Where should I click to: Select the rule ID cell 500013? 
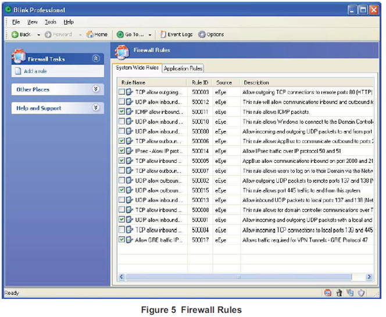click(x=201, y=200)
